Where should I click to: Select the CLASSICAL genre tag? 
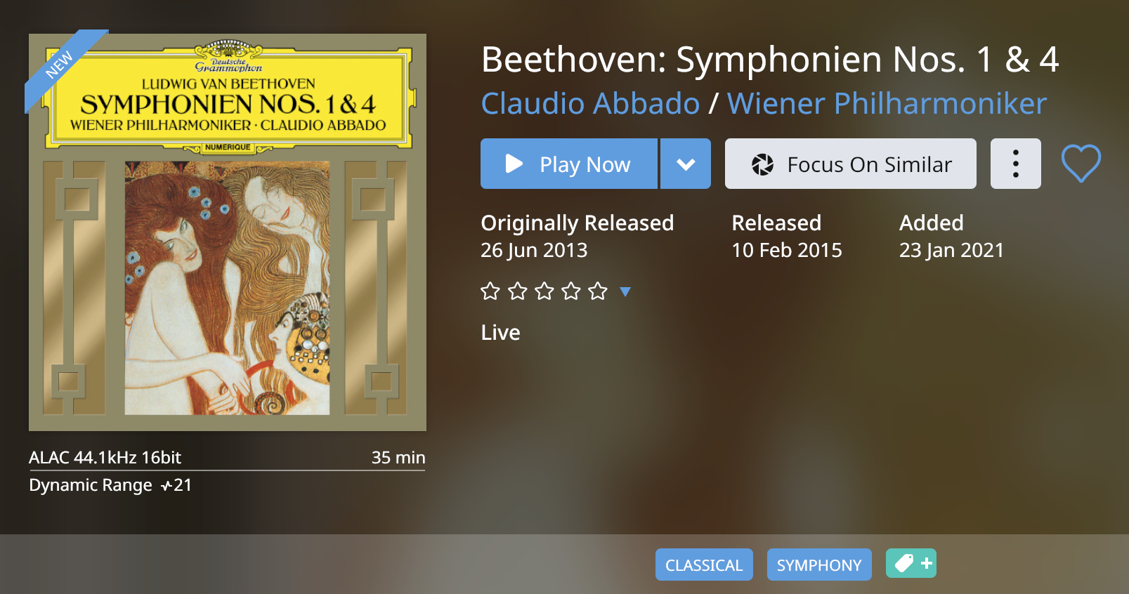[704, 565]
